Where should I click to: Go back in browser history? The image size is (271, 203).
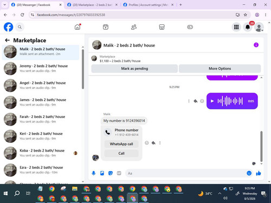pyautogui.click(x=5, y=15)
